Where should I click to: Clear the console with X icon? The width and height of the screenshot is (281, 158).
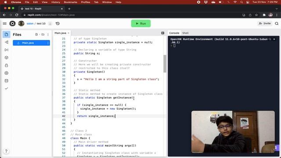(x=274, y=39)
